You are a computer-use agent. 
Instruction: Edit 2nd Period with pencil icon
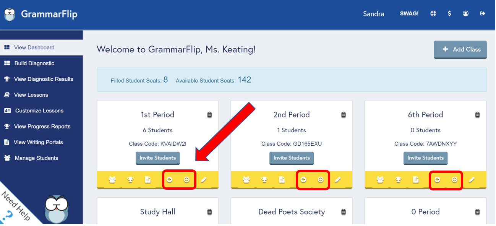click(338, 180)
